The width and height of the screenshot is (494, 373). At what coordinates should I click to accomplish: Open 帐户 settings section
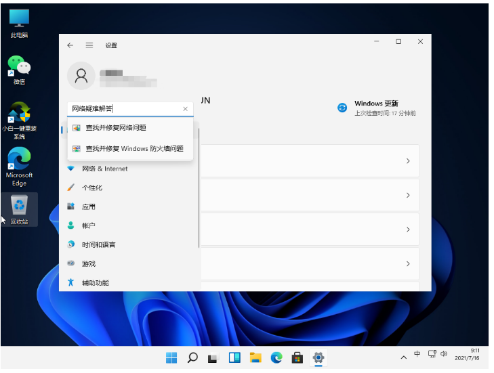pos(89,225)
